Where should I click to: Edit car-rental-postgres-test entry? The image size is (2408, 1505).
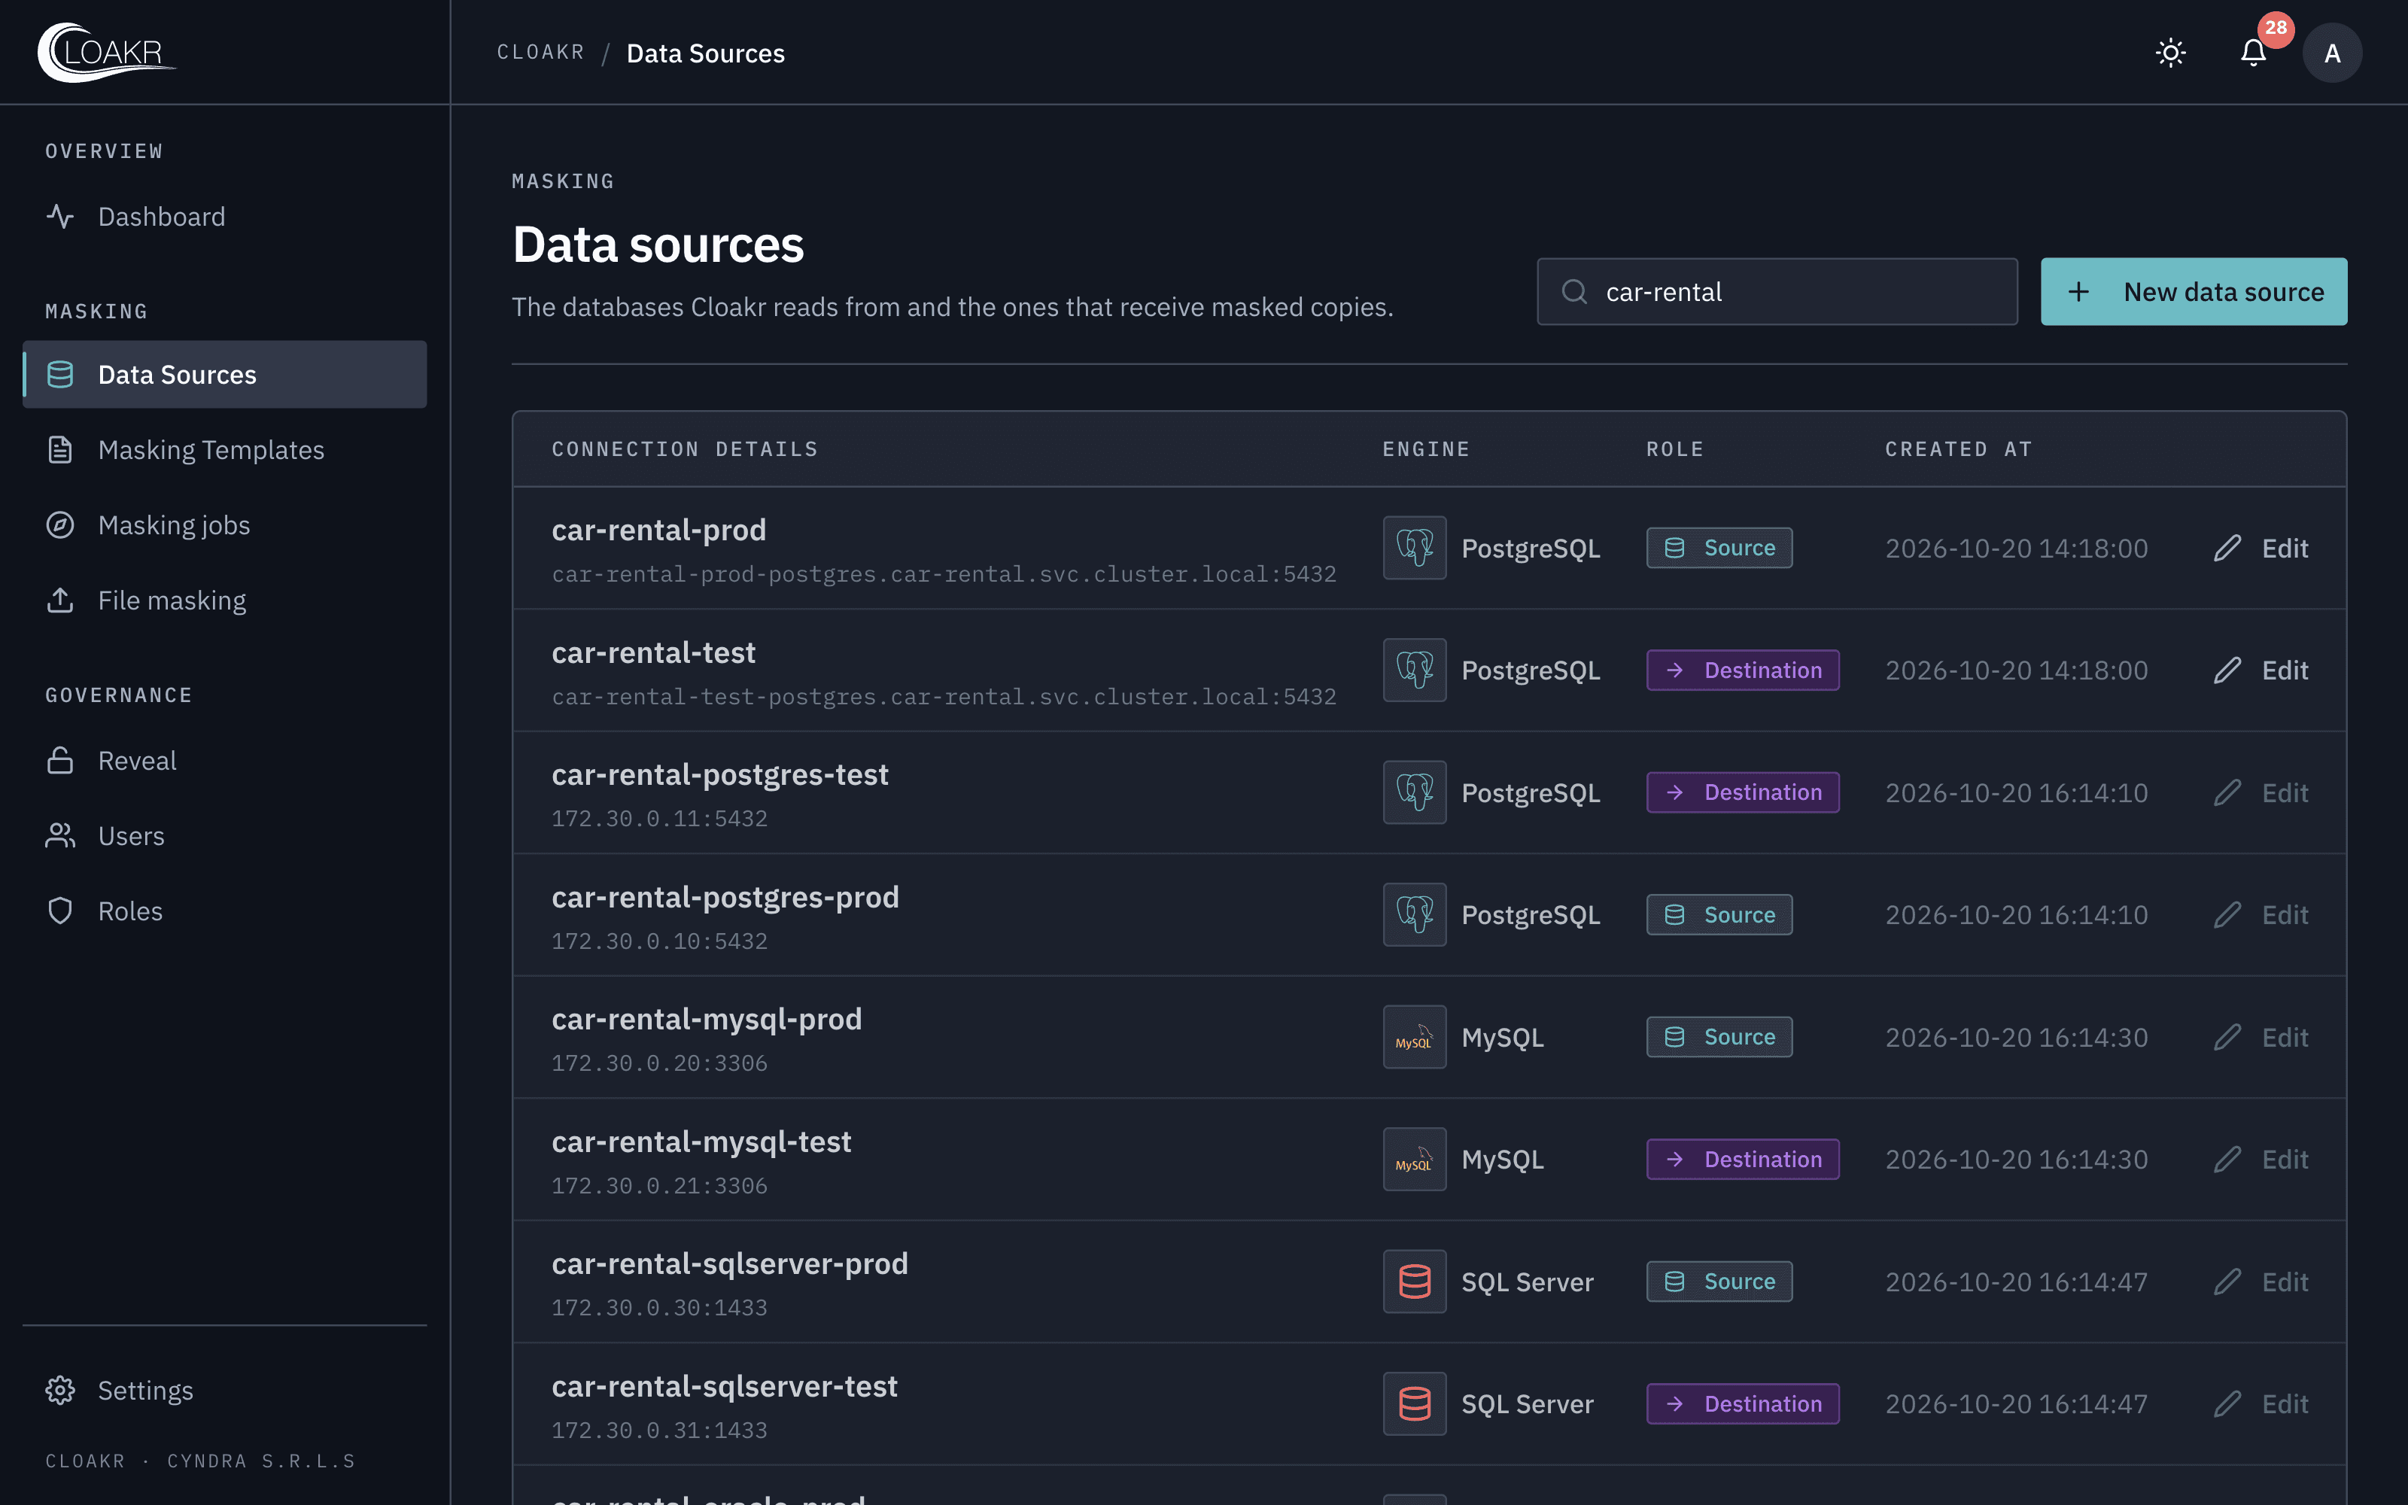click(2261, 792)
